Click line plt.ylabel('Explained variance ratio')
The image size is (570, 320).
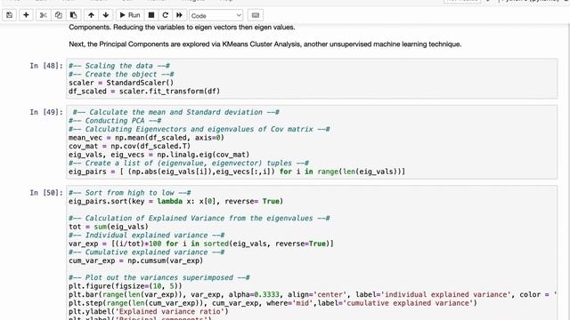click(x=149, y=312)
